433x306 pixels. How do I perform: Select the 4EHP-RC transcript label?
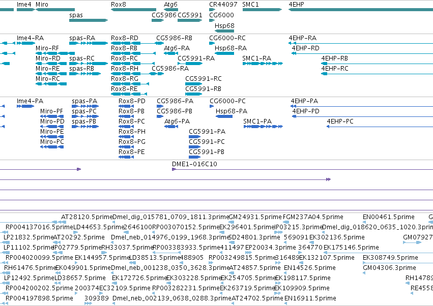point(335,69)
